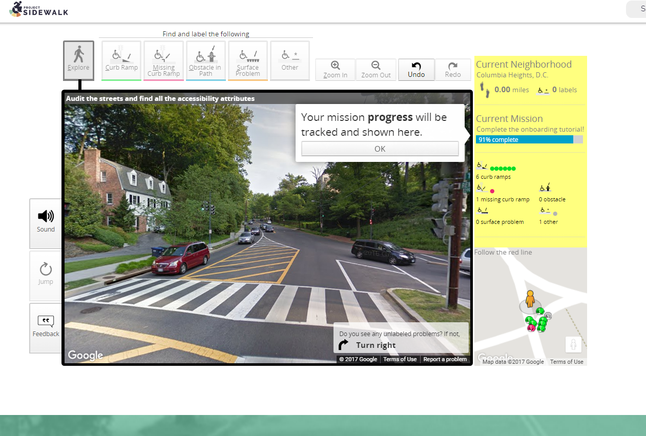
Task: Click the Street View pegman control on minimap
Action: (x=573, y=344)
